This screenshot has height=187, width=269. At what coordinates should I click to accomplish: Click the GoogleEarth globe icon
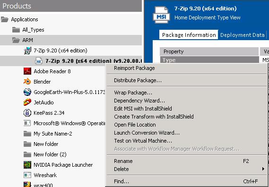(x=27, y=92)
